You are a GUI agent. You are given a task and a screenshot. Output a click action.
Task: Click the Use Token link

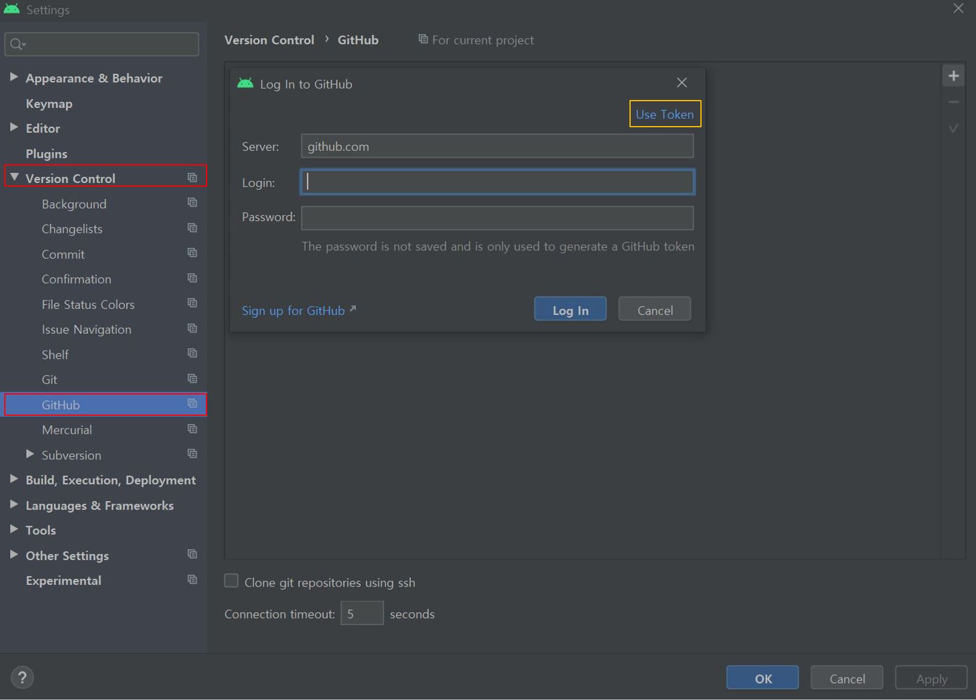tap(665, 114)
